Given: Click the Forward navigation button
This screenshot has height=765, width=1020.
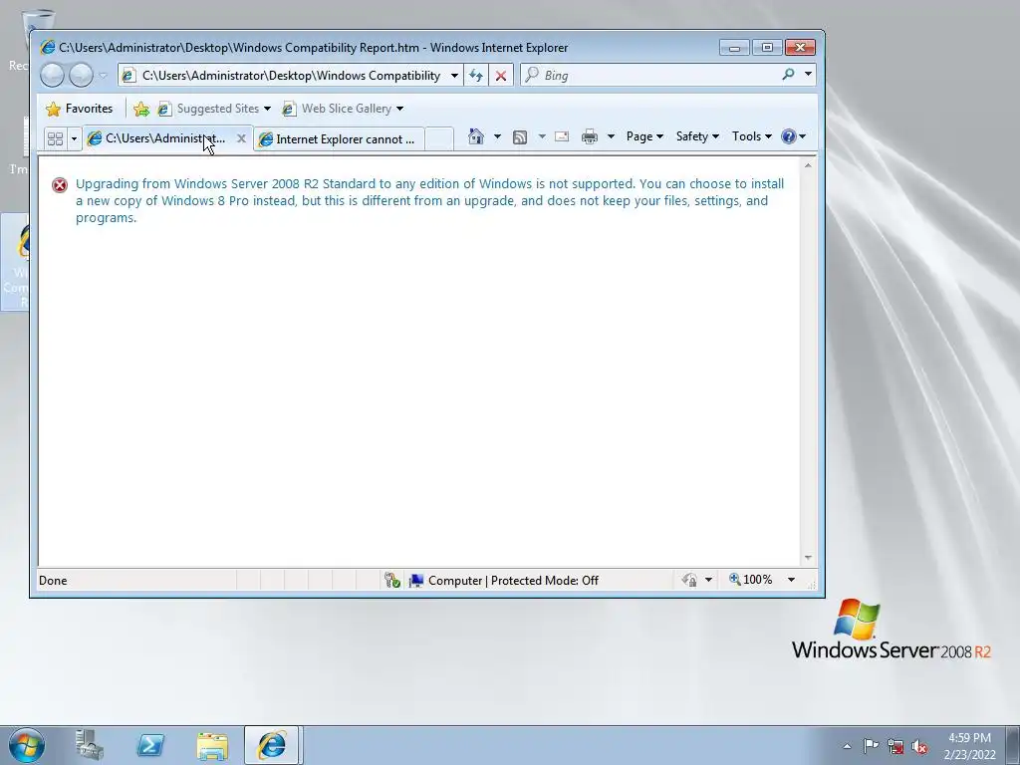Looking at the screenshot, I should 81,76.
